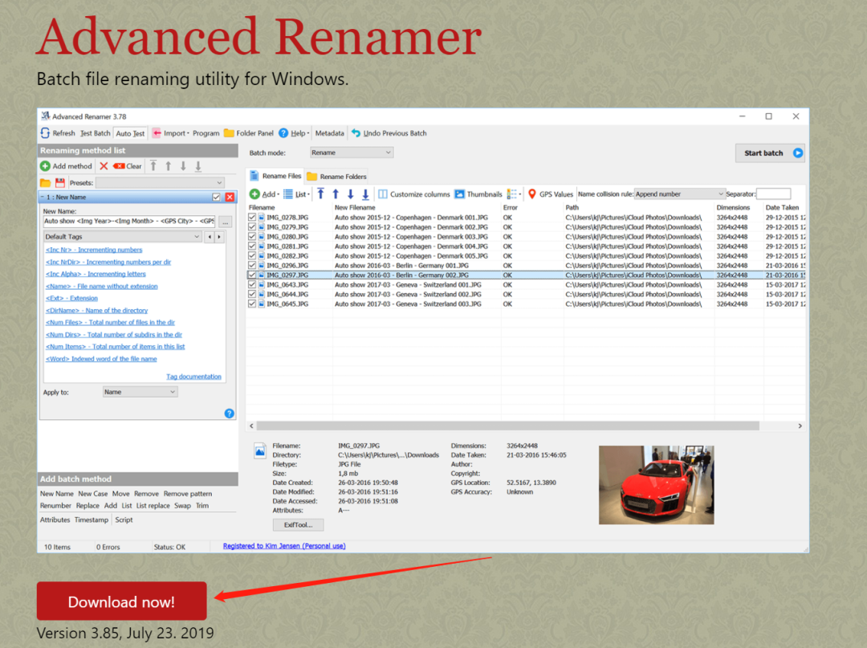Screen dimensions: 867x648
Task: Click the Clear methods icon
Action: tap(119, 166)
